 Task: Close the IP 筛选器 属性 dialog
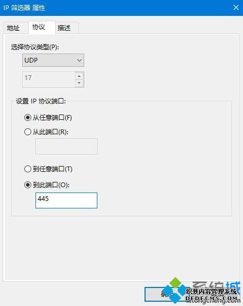tap(236, 7)
